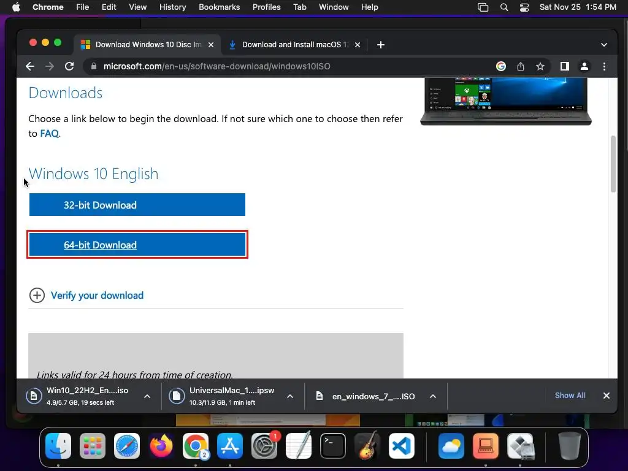The height and width of the screenshot is (471, 628).
Task: Open the Tab menu
Action: click(x=299, y=7)
